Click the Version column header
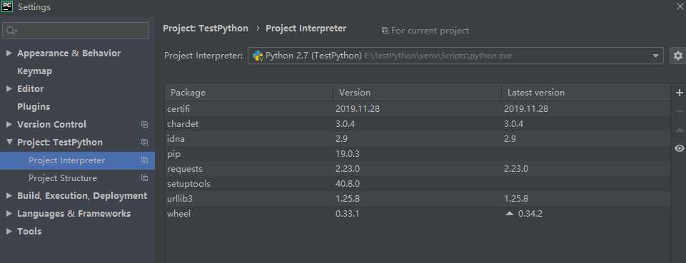Screen dimensions: 686x263 pos(418,93)
